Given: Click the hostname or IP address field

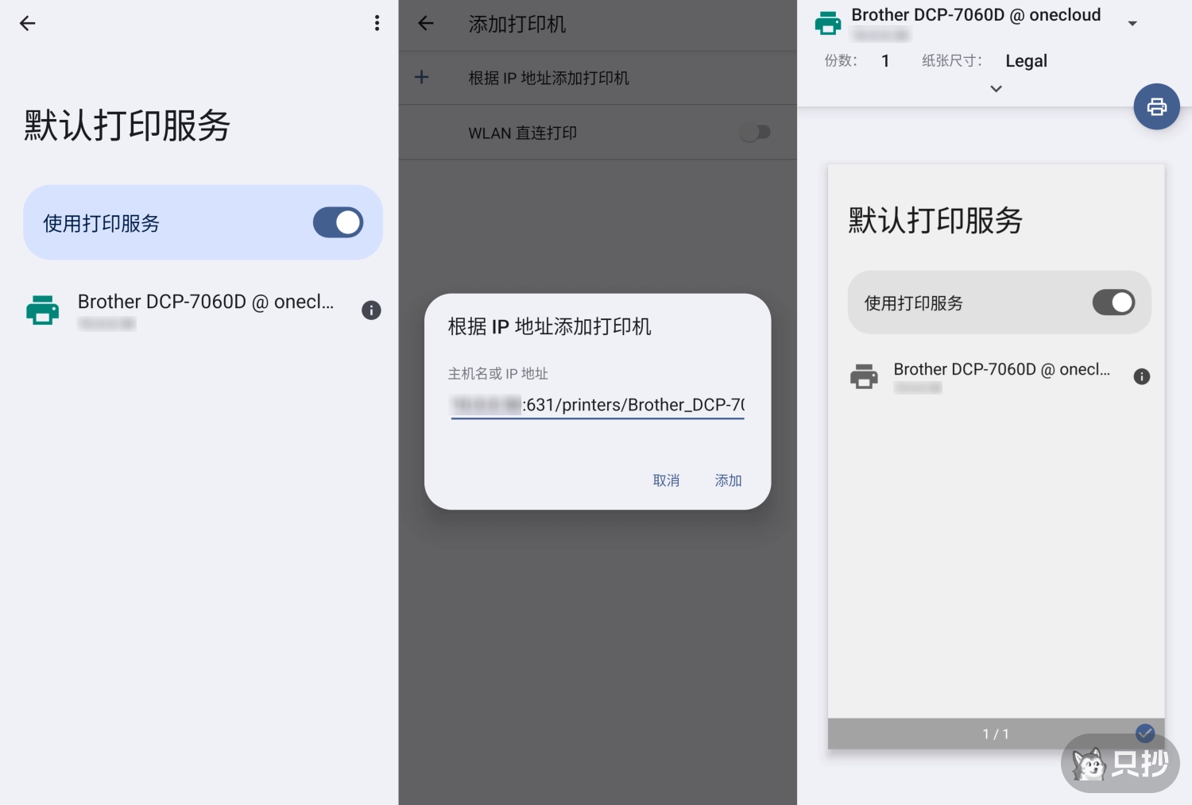Looking at the screenshot, I should (598, 405).
